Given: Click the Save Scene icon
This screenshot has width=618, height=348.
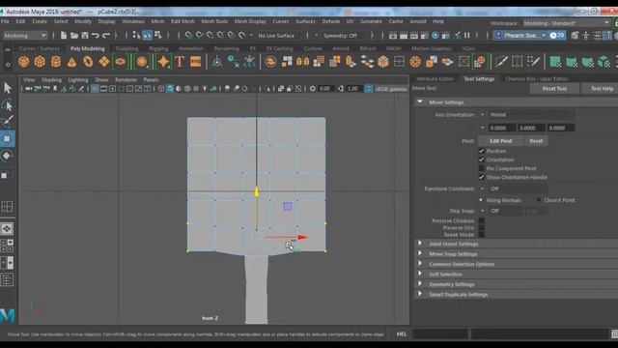Looking at the screenshot, I should pyautogui.click(x=85, y=36).
